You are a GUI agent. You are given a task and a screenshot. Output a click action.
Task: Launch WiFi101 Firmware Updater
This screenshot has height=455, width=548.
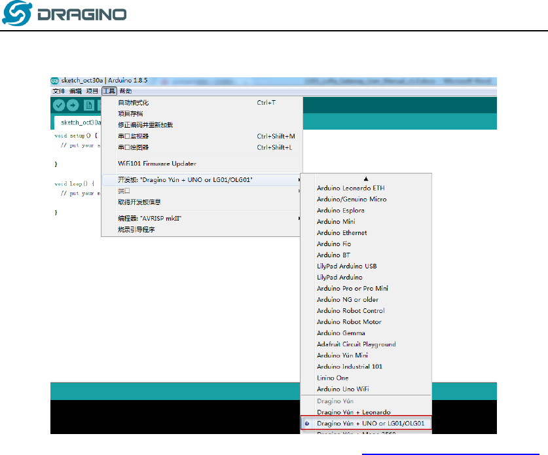tap(202, 164)
